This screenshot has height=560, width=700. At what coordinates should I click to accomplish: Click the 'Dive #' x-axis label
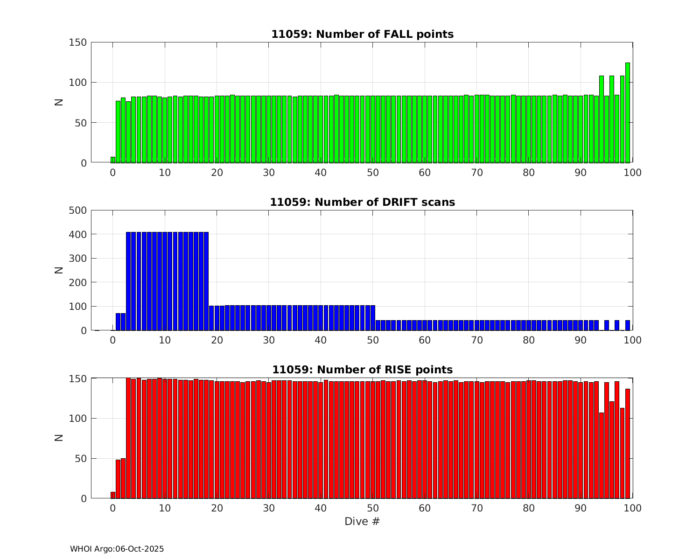[x=362, y=522]
